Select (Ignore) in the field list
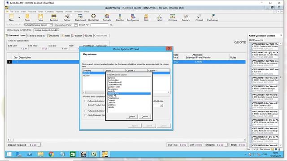Viewport: 287px width, 161px height. pos(129,78)
